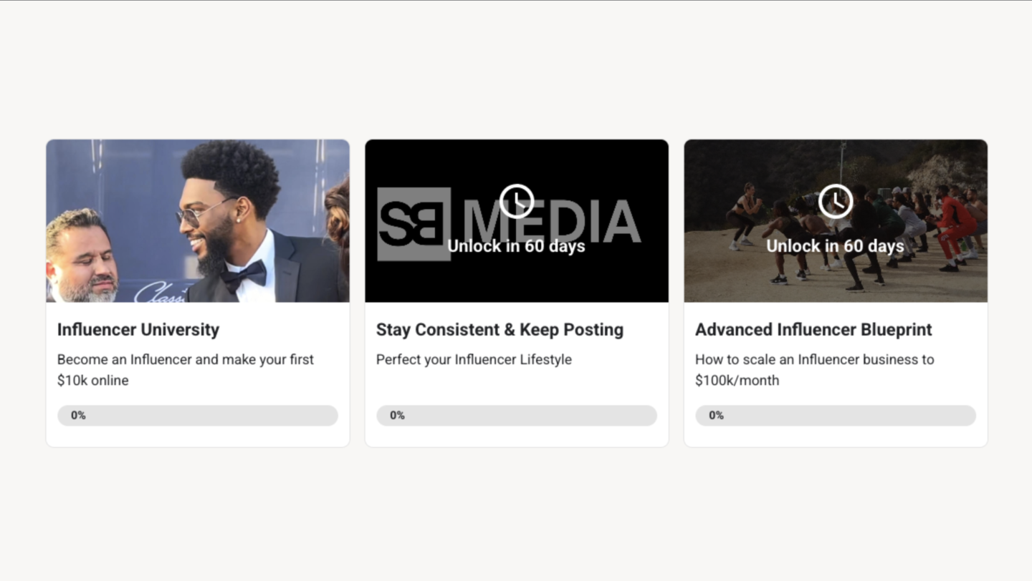Image resolution: width=1032 pixels, height=581 pixels.
Task: Open the Advanced Influencer Blueprint title
Action: pyautogui.click(x=813, y=330)
